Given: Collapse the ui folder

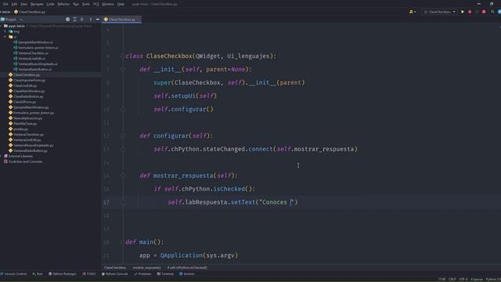Looking at the screenshot, I should pos(5,37).
